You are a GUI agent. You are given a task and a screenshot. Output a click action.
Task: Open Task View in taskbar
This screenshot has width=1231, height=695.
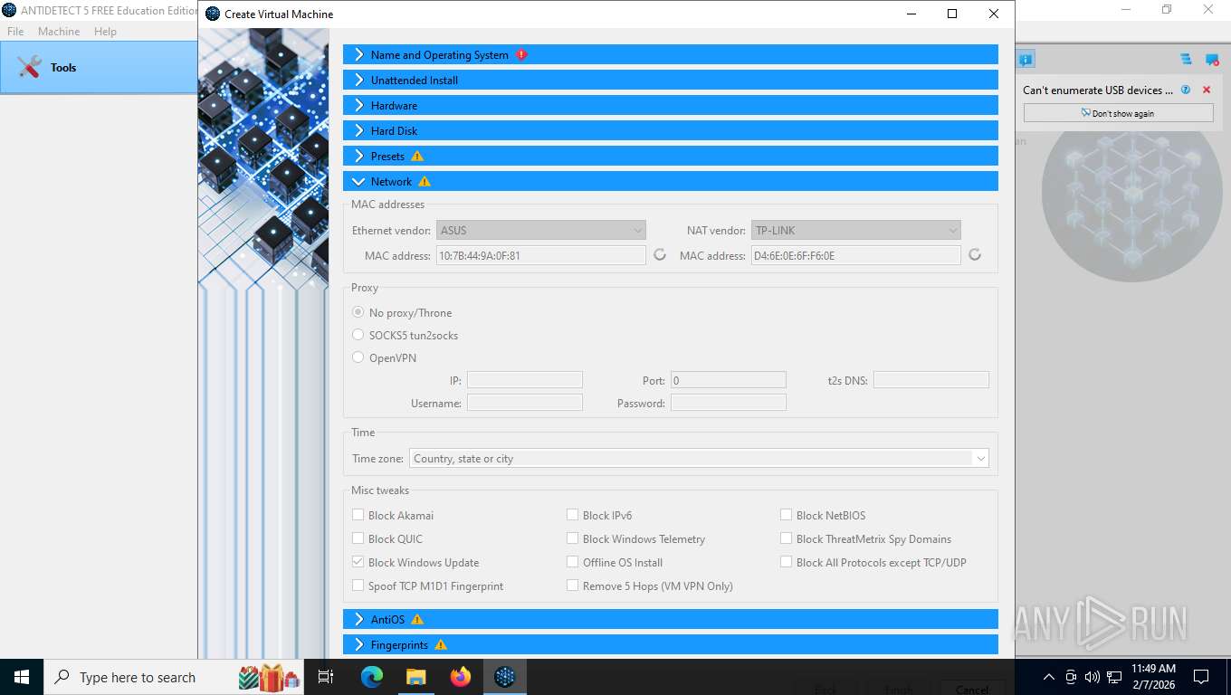tap(326, 677)
